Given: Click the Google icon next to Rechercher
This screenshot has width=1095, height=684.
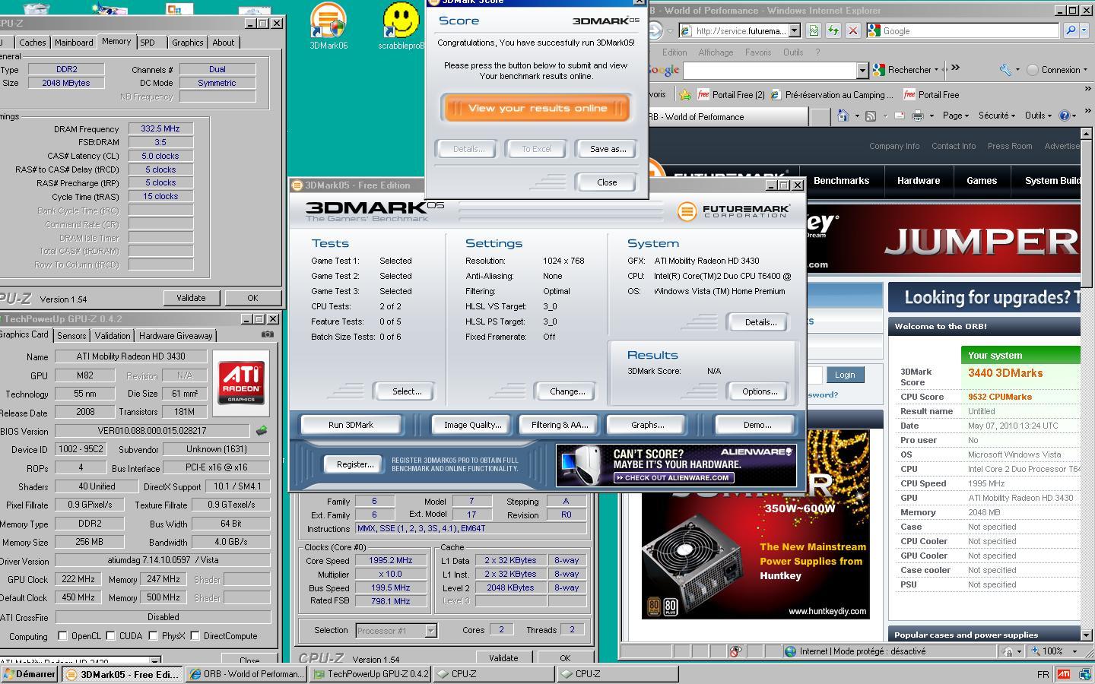Looking at the screenshot, I should point(880,70).
